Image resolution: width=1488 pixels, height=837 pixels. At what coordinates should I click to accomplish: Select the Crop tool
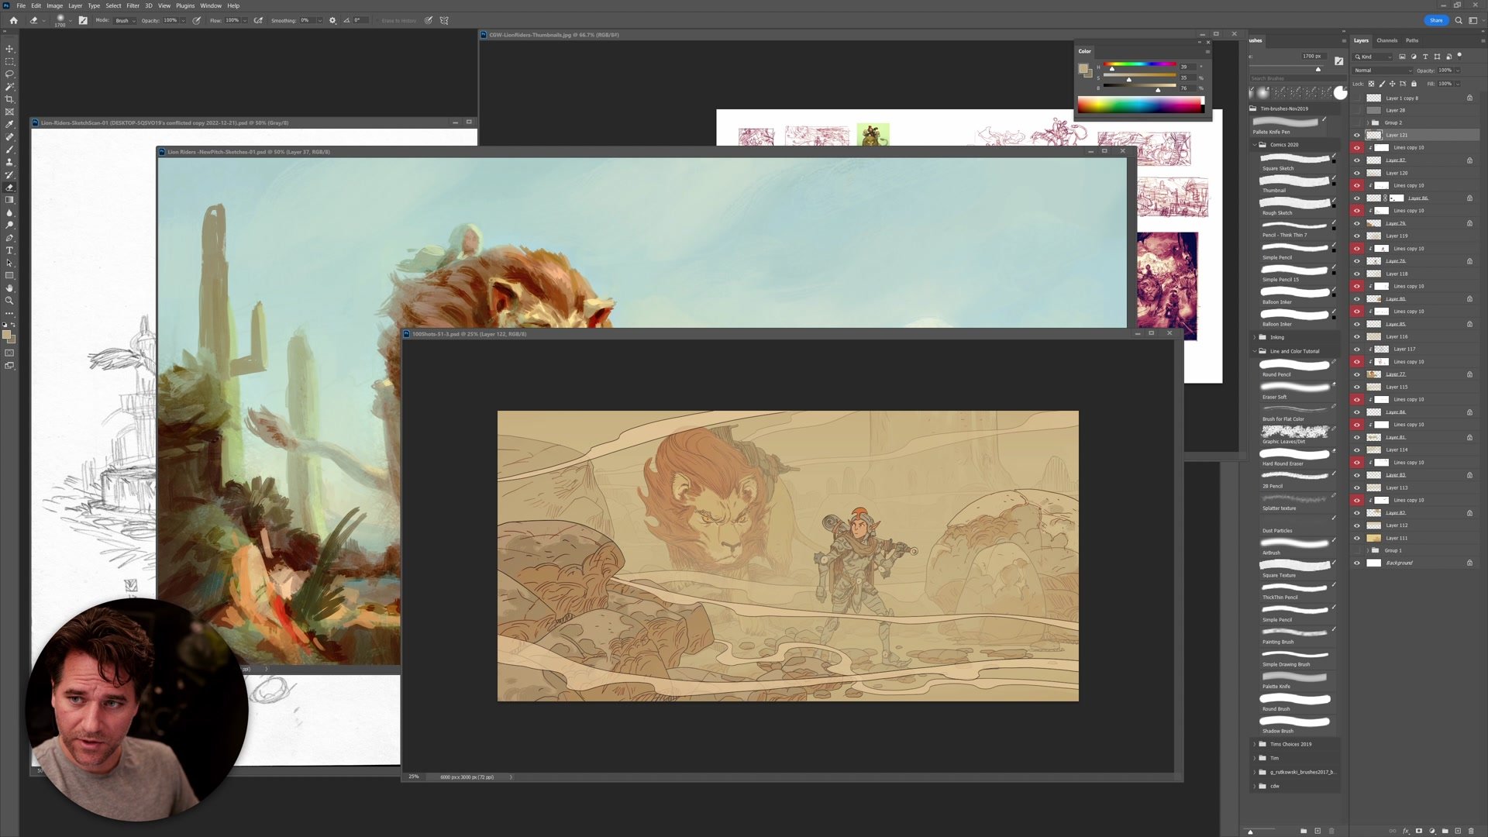(10, 98)
